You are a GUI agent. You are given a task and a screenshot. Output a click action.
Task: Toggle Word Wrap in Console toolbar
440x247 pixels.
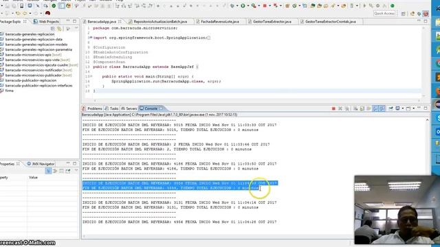coord(368,108)
